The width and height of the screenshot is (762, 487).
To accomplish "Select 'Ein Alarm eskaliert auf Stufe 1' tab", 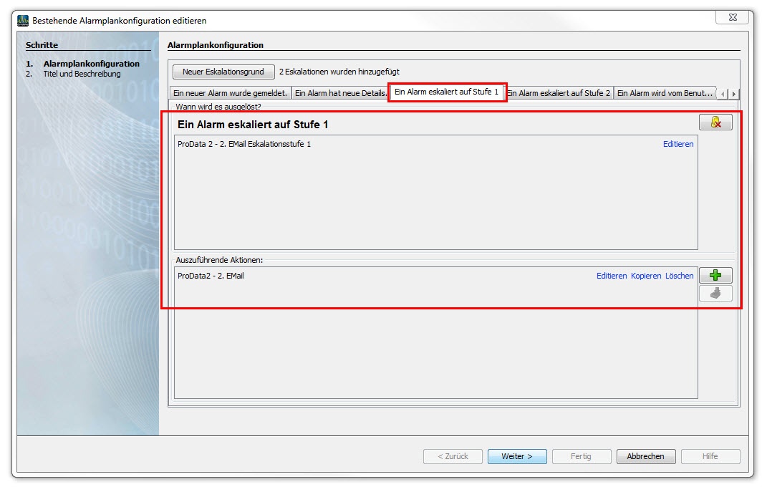I will coord(446,92).
